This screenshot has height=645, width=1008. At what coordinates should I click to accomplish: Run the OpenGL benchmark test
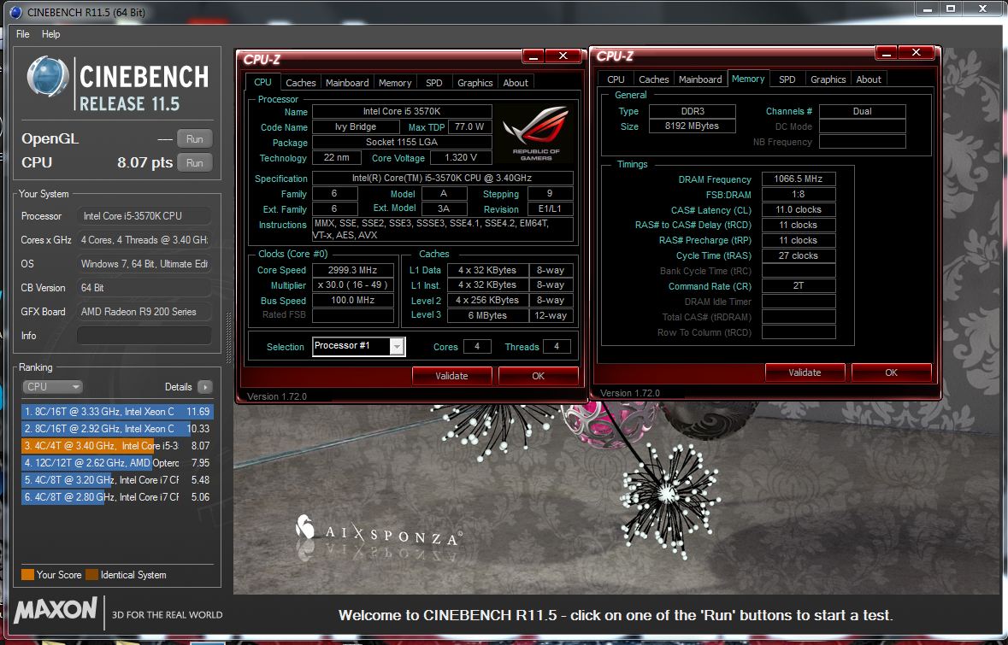click(195, 138)
